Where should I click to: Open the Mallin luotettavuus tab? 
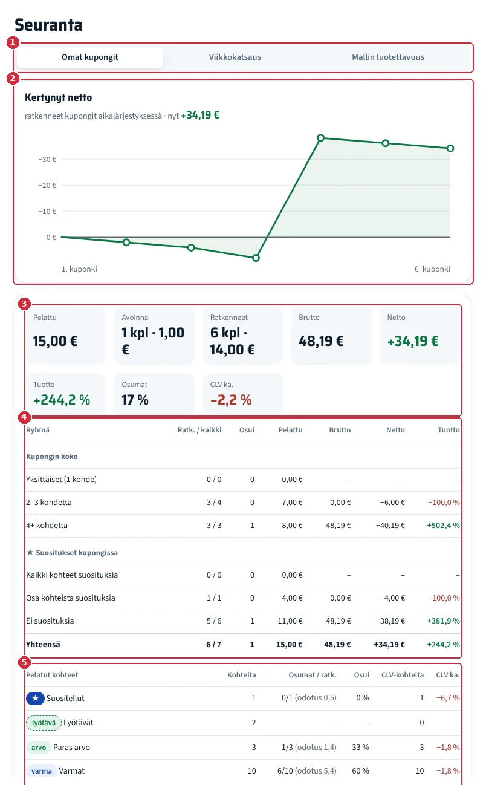[x=388, y=57]
